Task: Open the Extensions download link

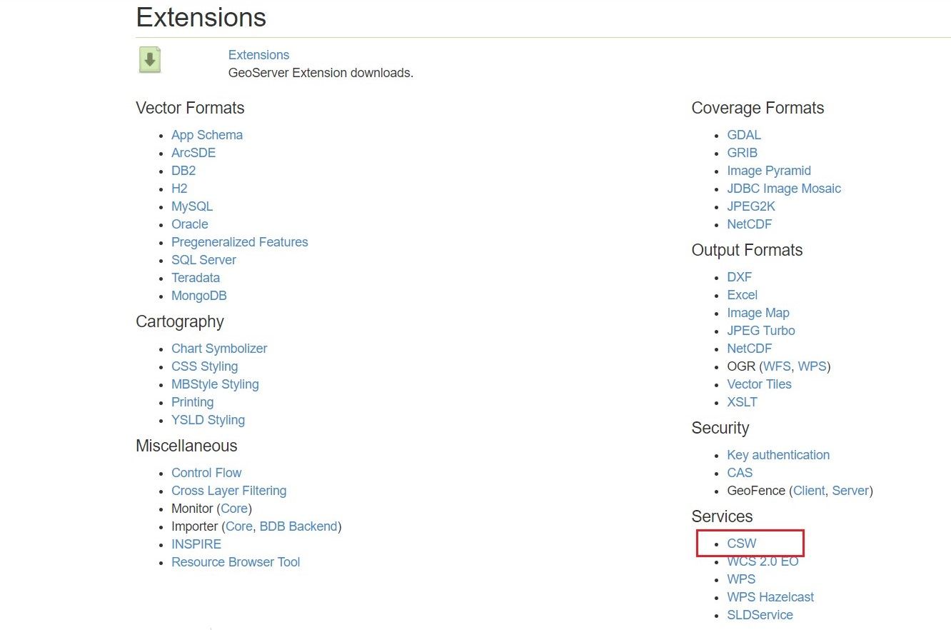Action: (x=258, y=54)
